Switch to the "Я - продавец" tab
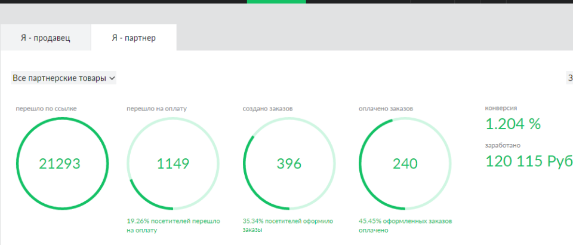This screenshot has width=573, height=245. (45, 38)
